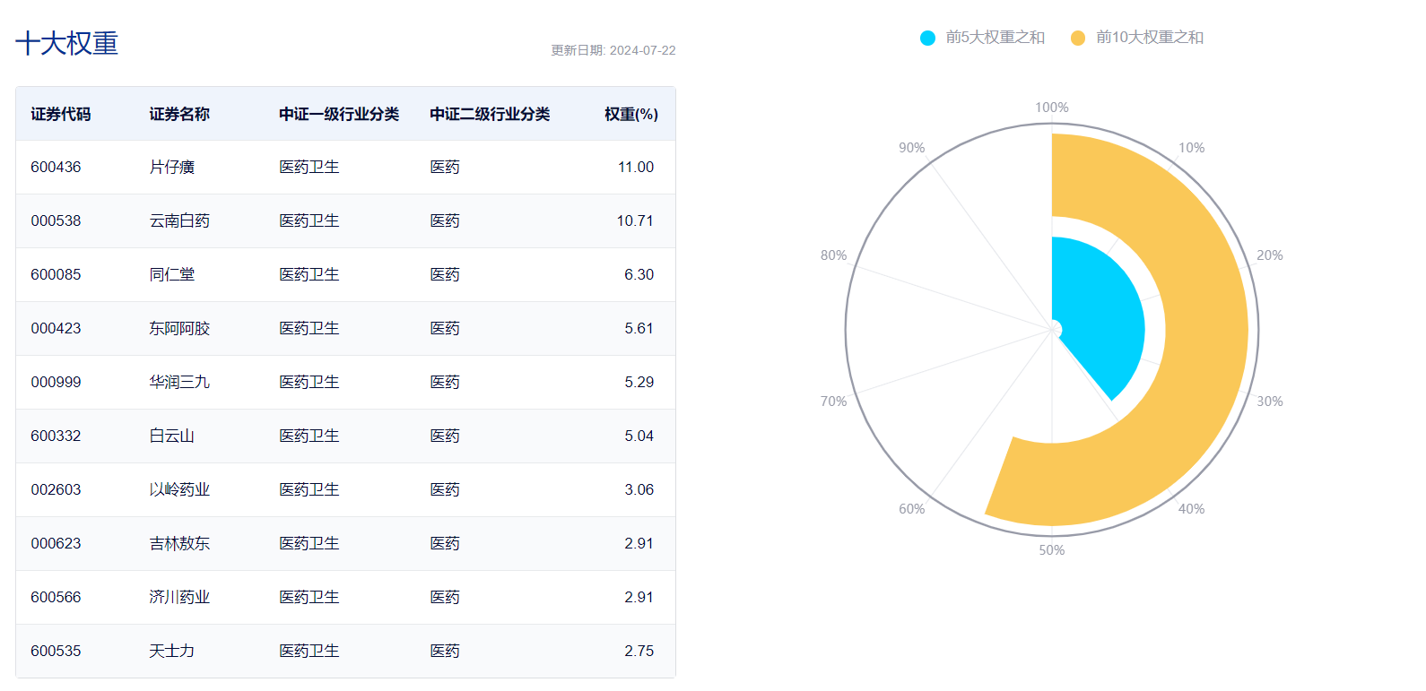This screenshot has width=1426, height=691.
Task: Select stock name 云南白药
Action: click(x=179, y=220)
